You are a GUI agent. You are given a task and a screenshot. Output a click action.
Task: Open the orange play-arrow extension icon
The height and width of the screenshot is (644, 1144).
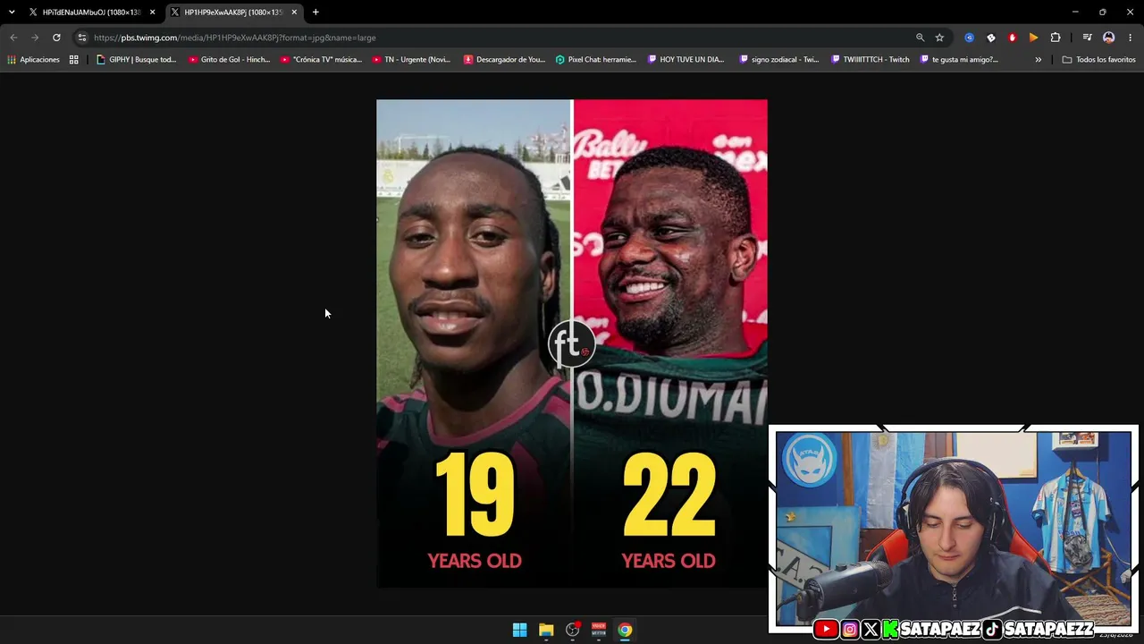point(1034,38)
